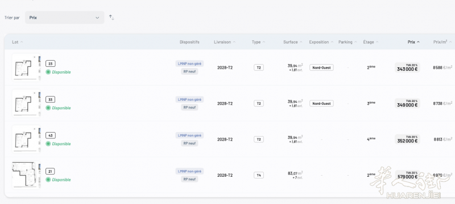Click 2028-T2 delivery date in lot 21 row

(225, 175)
